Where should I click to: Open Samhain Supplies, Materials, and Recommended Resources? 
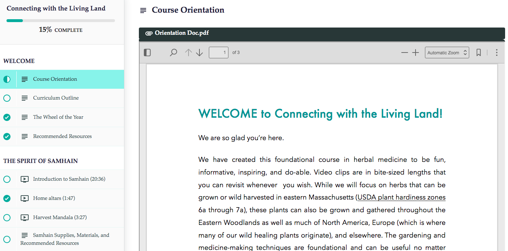(x=62, y=239)
